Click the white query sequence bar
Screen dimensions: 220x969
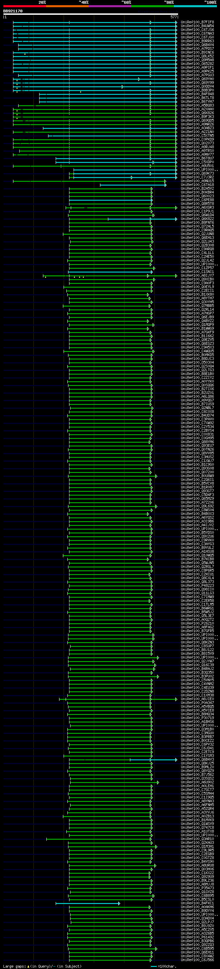click(91, 14)
